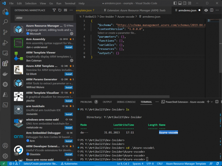Click Kubernetes status bar item

(69, 164)
